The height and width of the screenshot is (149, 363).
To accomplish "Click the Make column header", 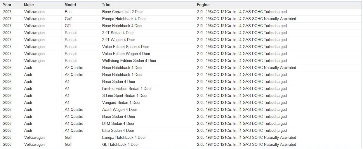I will tap(29, 5).
